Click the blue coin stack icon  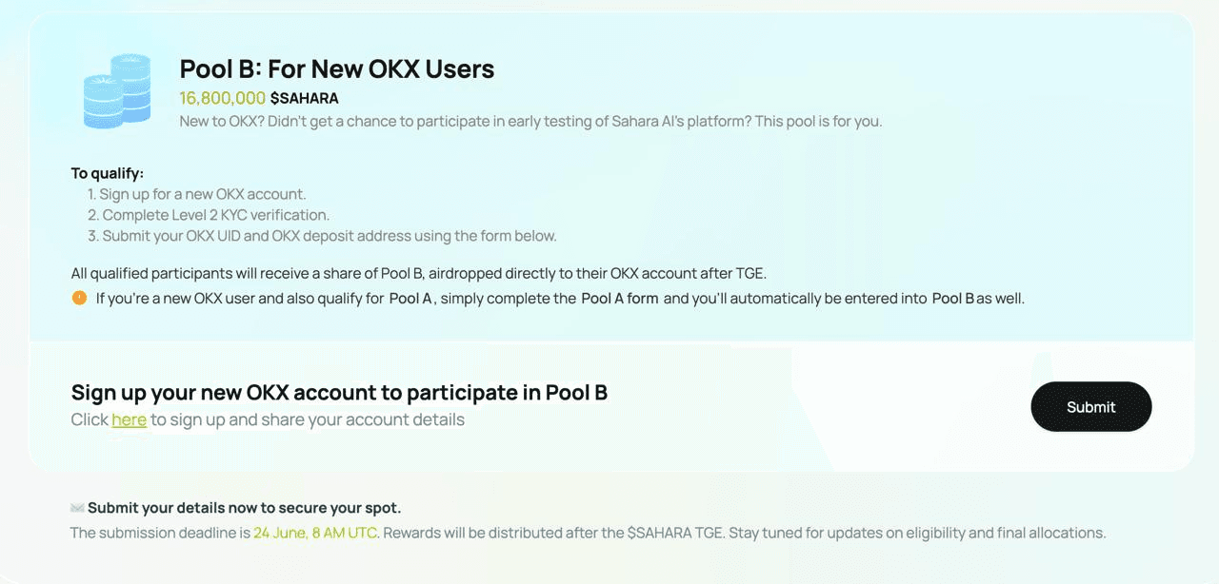[117, 92]
